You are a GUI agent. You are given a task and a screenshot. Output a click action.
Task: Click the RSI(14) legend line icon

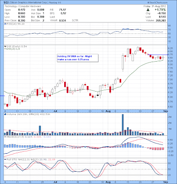(5, 24)
